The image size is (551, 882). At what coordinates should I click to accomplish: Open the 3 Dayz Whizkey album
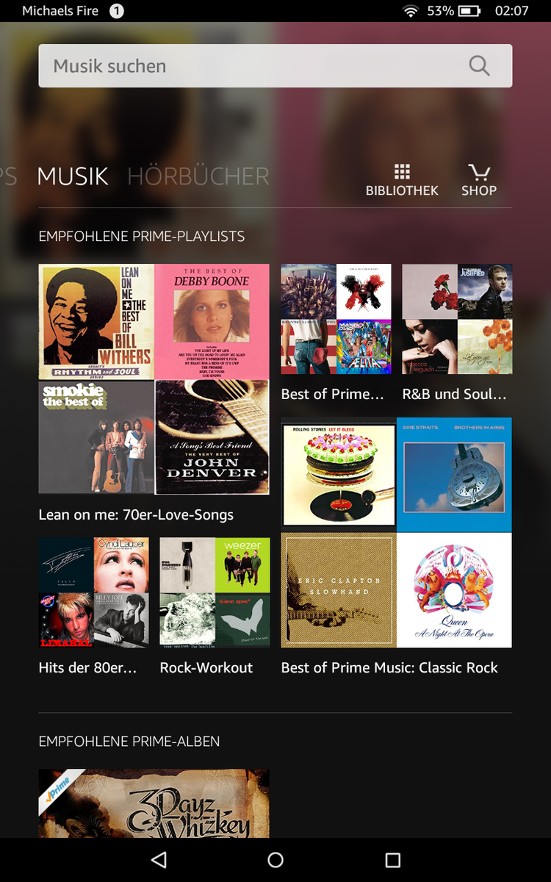[154, 803]
